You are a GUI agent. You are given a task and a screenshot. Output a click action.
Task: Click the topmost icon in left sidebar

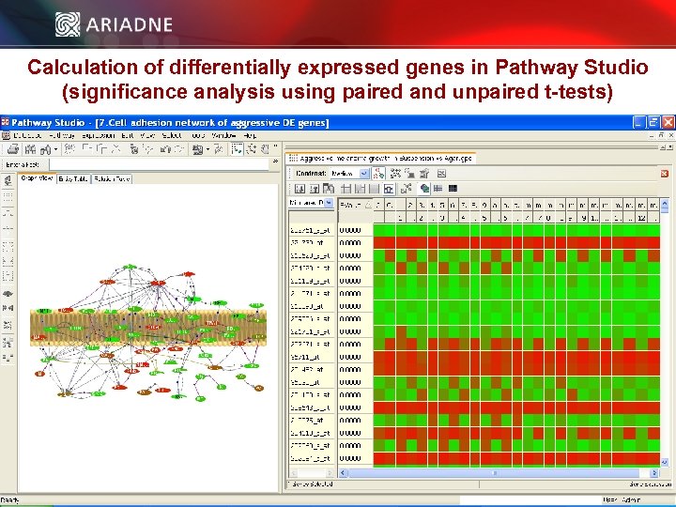coord(8,179)
